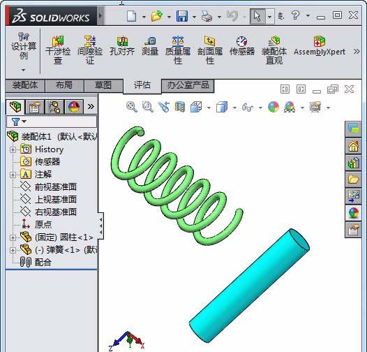
Task: Click the Apply Scene icon
Action: coord(290,107)
